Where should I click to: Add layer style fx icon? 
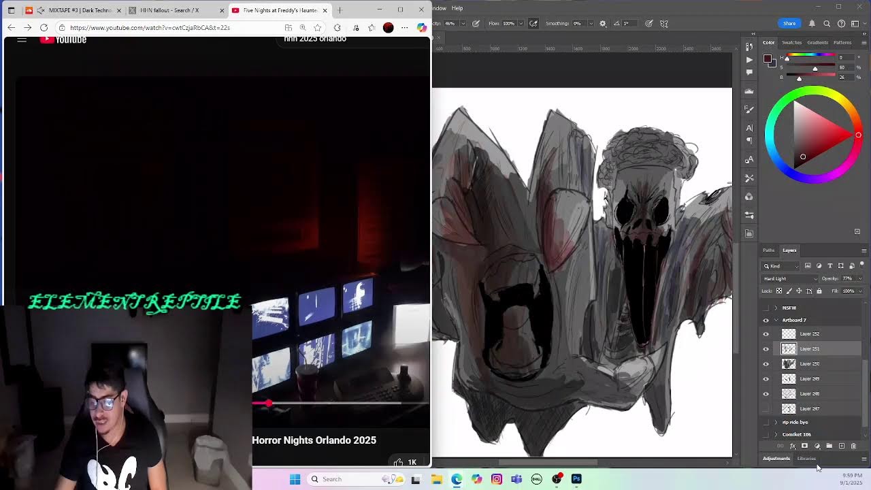pos(793,446)
